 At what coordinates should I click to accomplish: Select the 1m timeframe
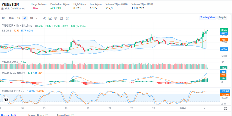coord(4,18)
